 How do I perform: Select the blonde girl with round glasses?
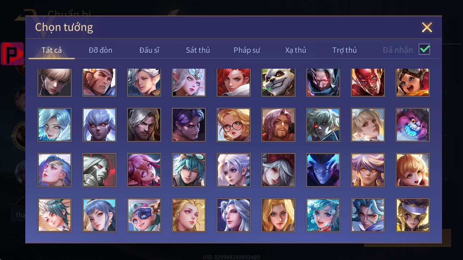point(234,125)
